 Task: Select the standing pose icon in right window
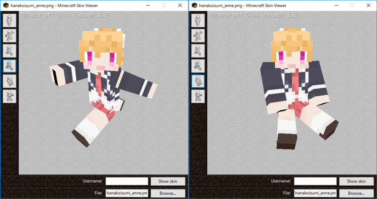pyautogui.click(x=198, y=20)
